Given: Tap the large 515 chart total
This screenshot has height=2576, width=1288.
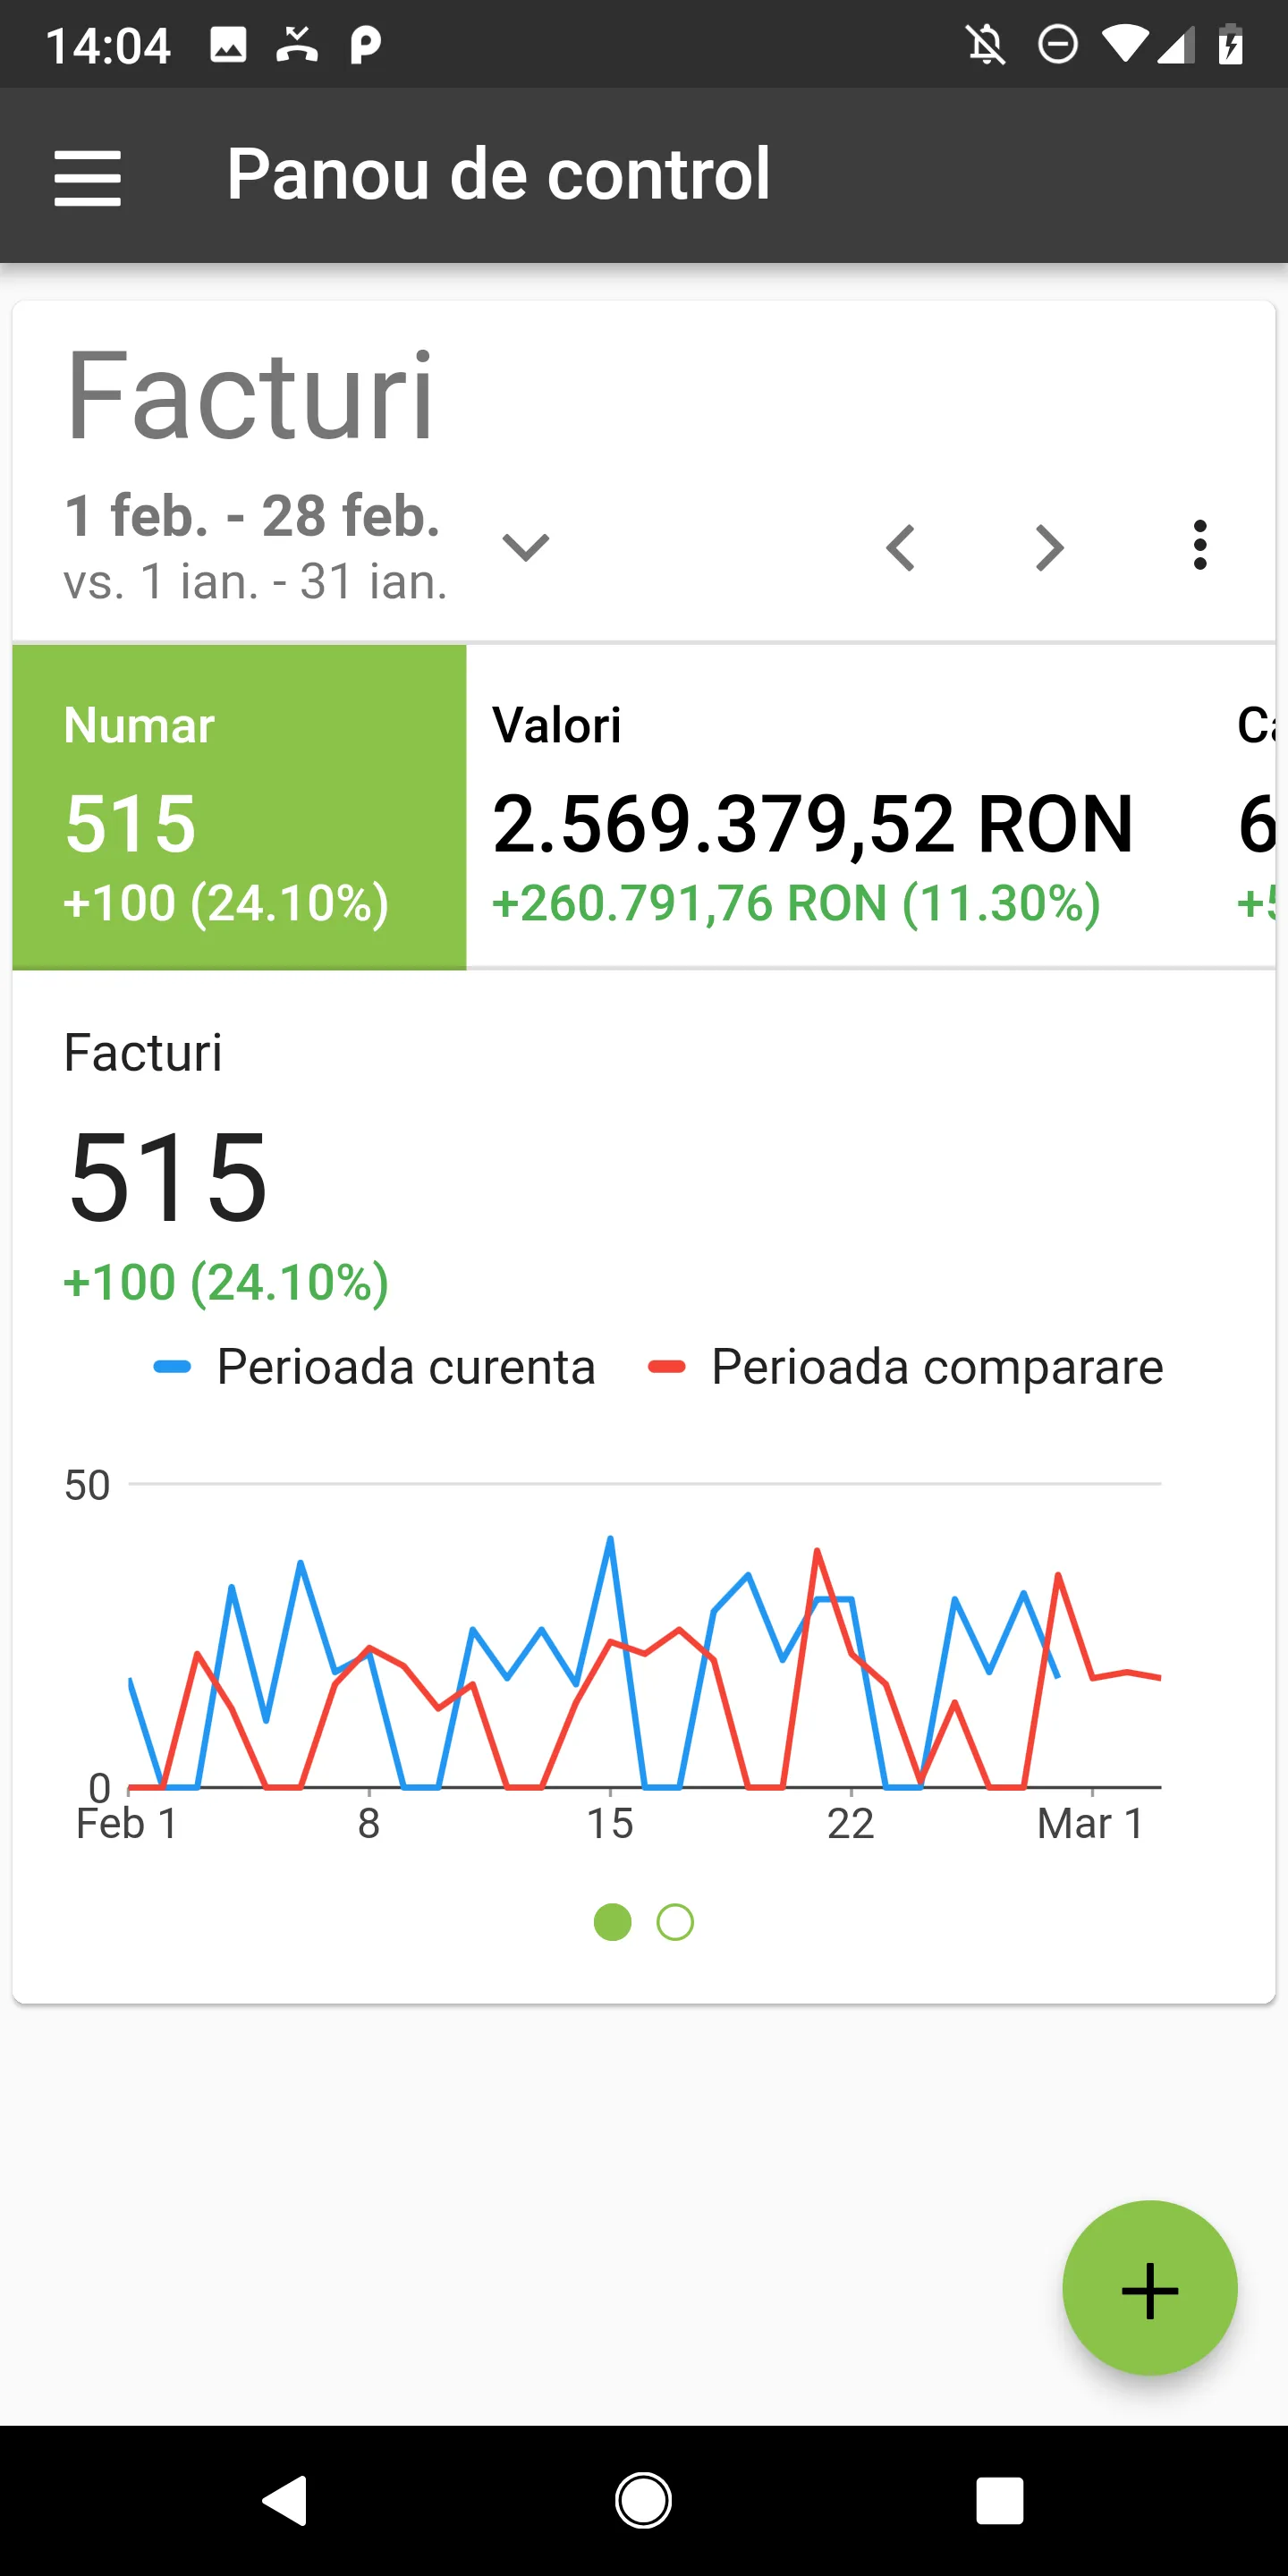Looking at the screenshot, I should click(x=167, y=1176).
